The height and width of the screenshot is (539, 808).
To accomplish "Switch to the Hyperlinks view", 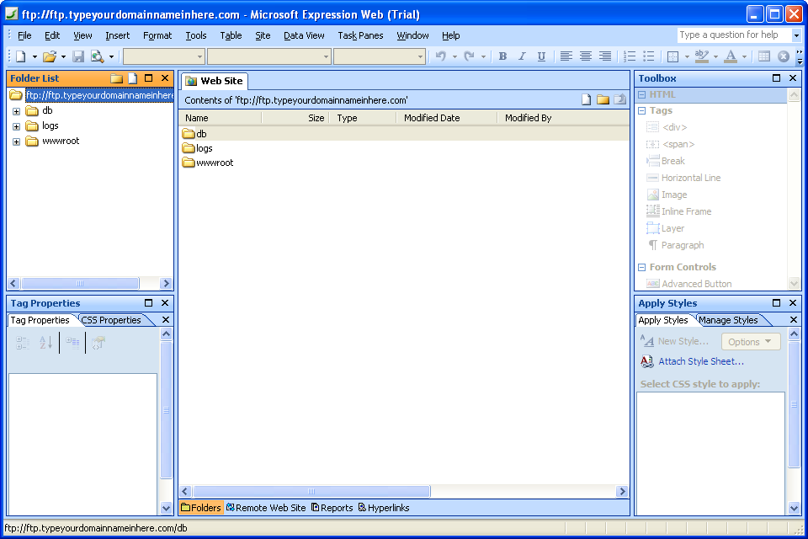I will pyautogui.click(x=384, y=508).
